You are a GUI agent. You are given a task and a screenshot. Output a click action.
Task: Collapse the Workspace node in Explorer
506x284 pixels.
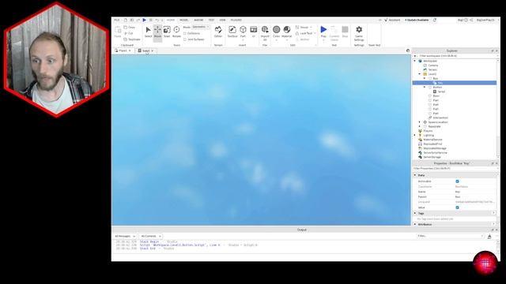(415, 61)
